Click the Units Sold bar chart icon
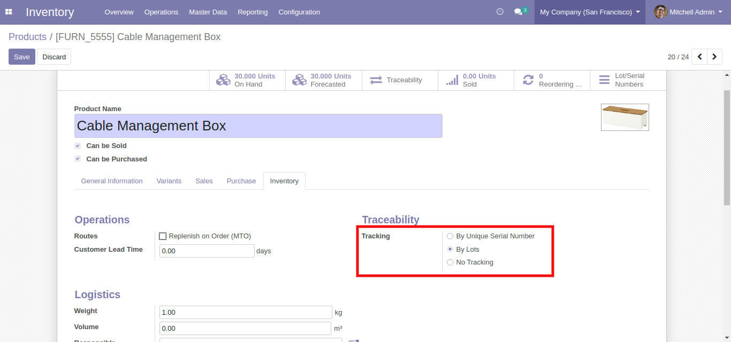Screen dimensions: 731x342 [452, 80]
